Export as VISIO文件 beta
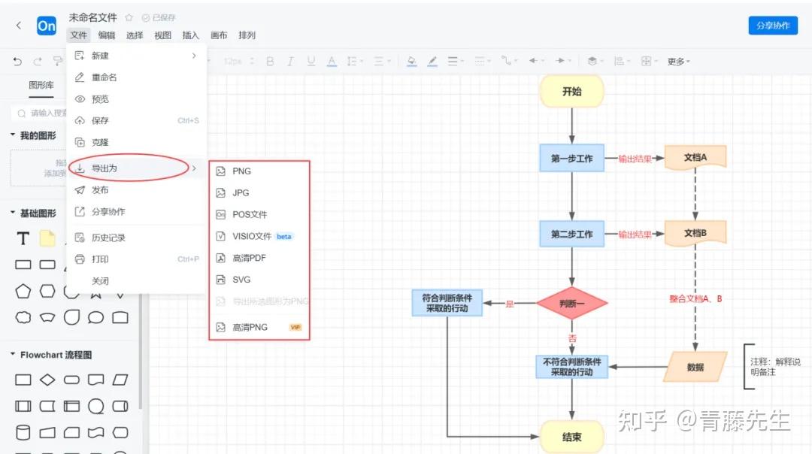The image size is (812, 454). (x=259, y=237)
